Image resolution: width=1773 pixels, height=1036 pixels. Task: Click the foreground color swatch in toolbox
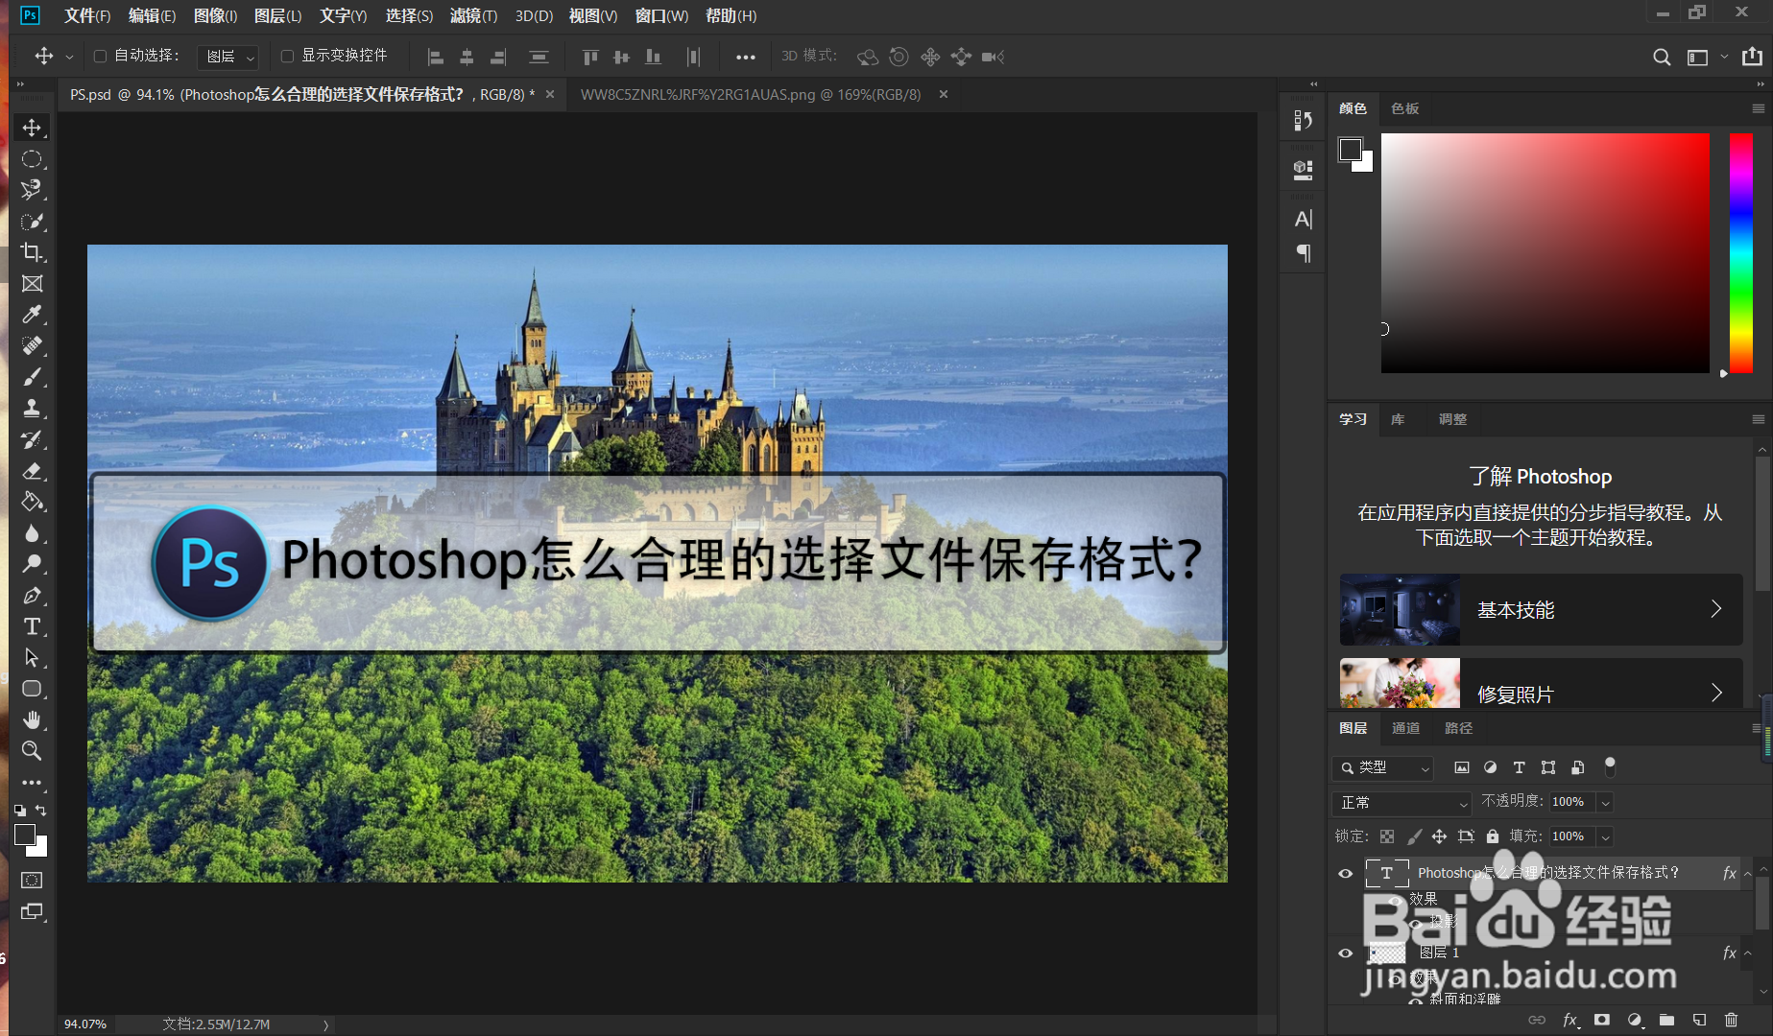pos(26,836)
